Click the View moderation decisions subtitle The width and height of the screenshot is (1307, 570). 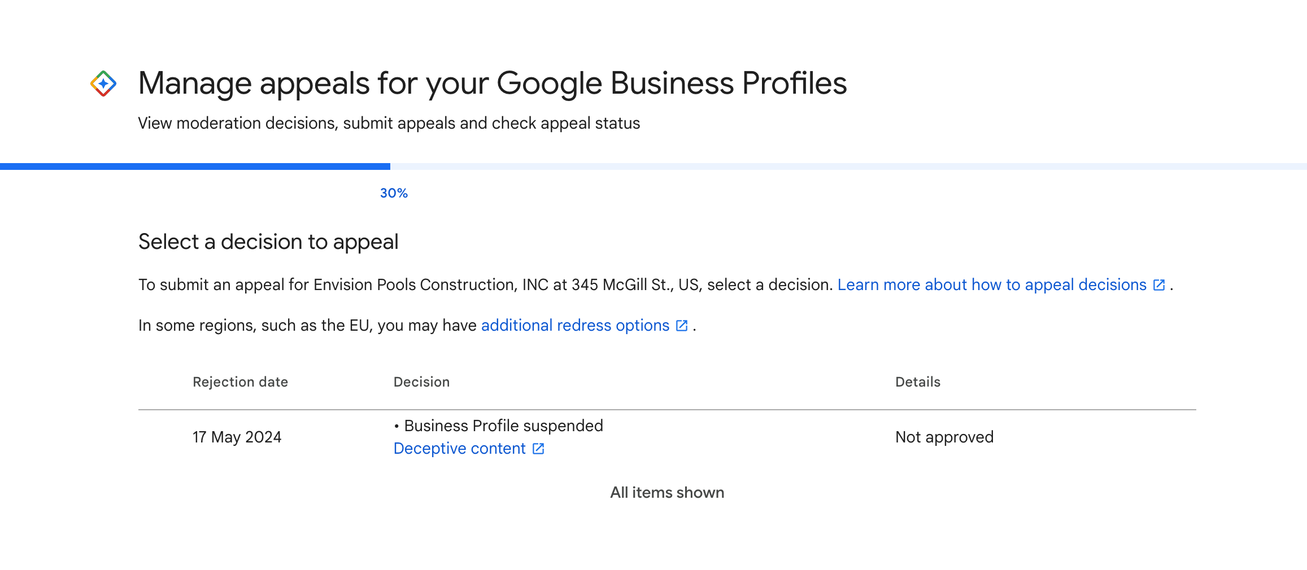389,123
